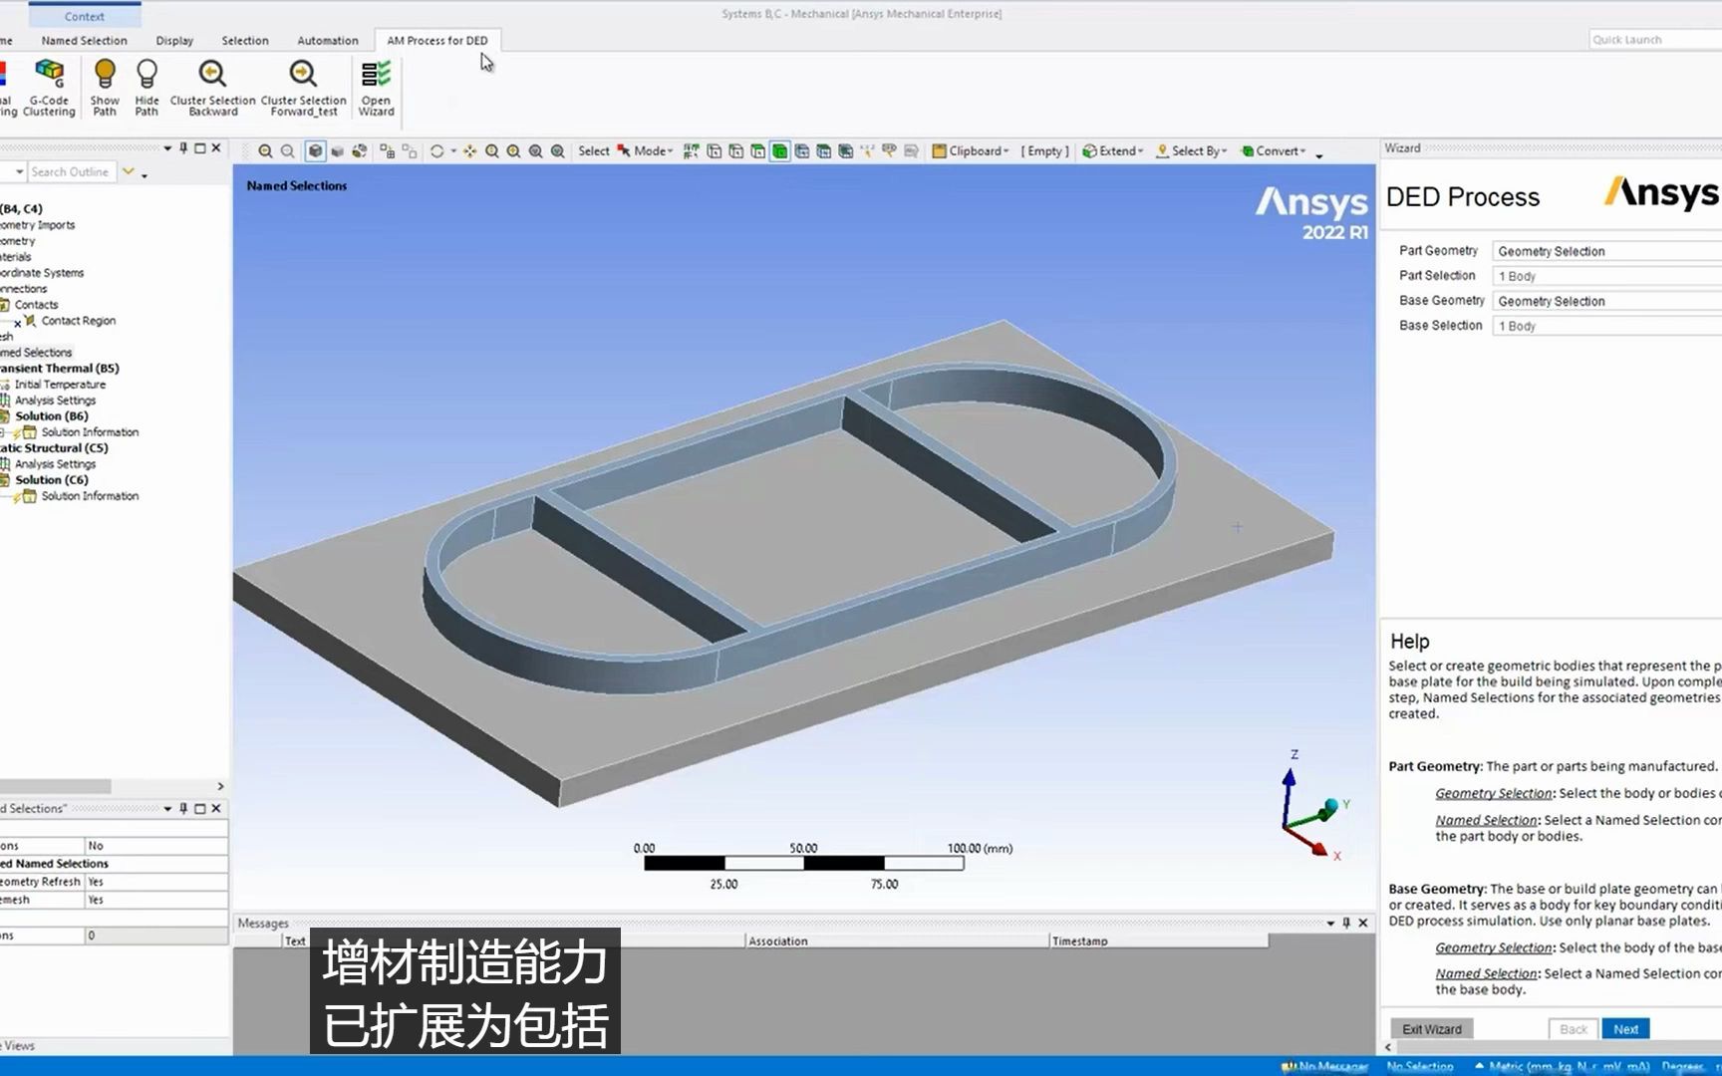Click the Next button in the wizard
The width and height of the screenshot is (1722, 1076).
point(1625,1028)
